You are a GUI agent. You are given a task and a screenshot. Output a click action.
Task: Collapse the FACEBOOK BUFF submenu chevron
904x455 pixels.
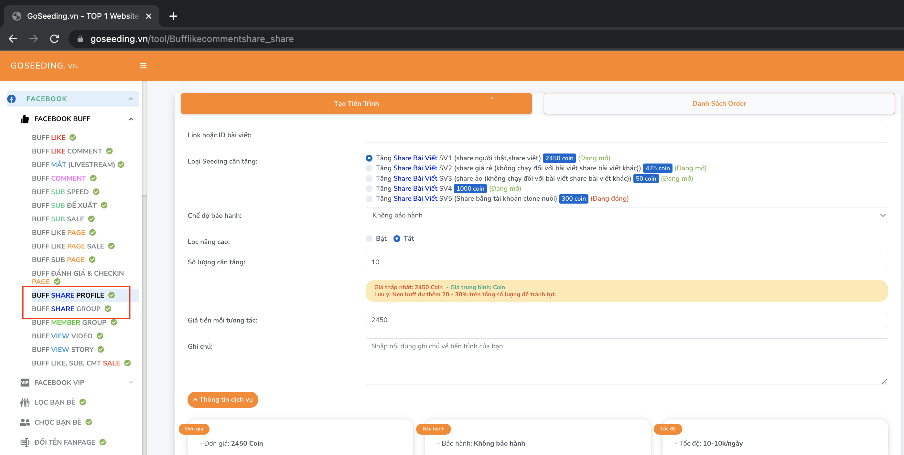click(131, 119)
